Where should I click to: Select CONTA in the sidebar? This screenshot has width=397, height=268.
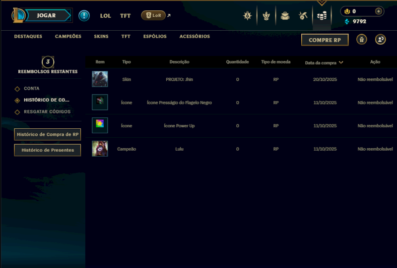pyautogui.click(x=32, y=89)
